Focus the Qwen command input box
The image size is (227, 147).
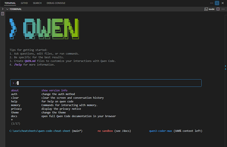106,83
